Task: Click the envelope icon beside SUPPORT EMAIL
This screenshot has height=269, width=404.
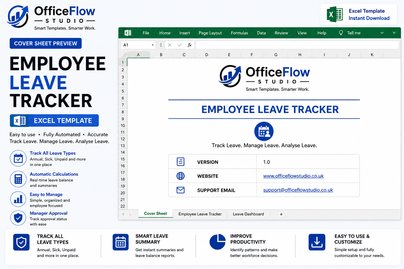Action: pos(180,190)
